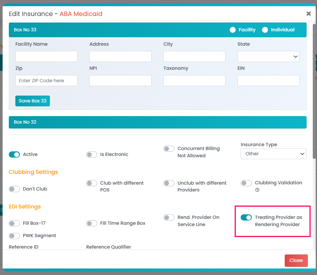Image resolution: width=317 pixels, height=275 pixels.
Task: Turn on Concurrent Billing Not Allowed
Action: click(169, 149)
